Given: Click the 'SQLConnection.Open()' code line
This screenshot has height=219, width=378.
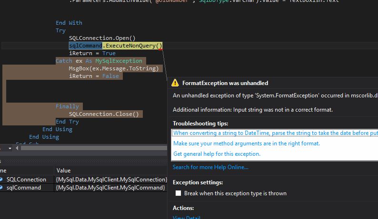Looking at the screenshot, I should [102, 38].
